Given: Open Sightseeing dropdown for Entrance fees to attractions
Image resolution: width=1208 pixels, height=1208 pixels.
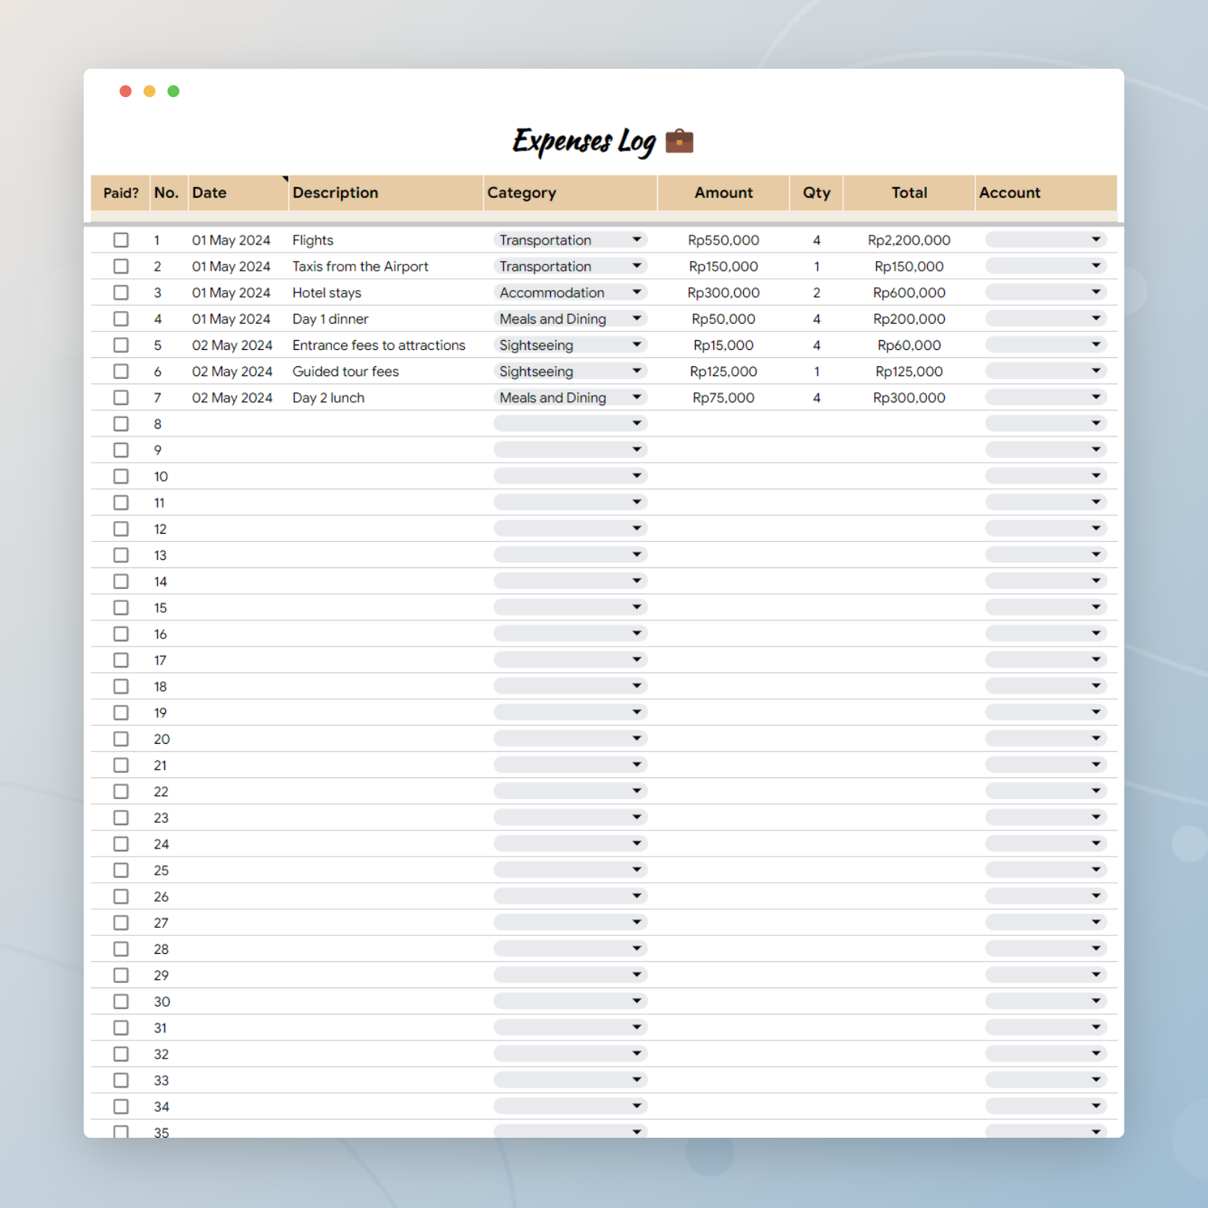Looking at the screenshot, I should click(570, 345).
